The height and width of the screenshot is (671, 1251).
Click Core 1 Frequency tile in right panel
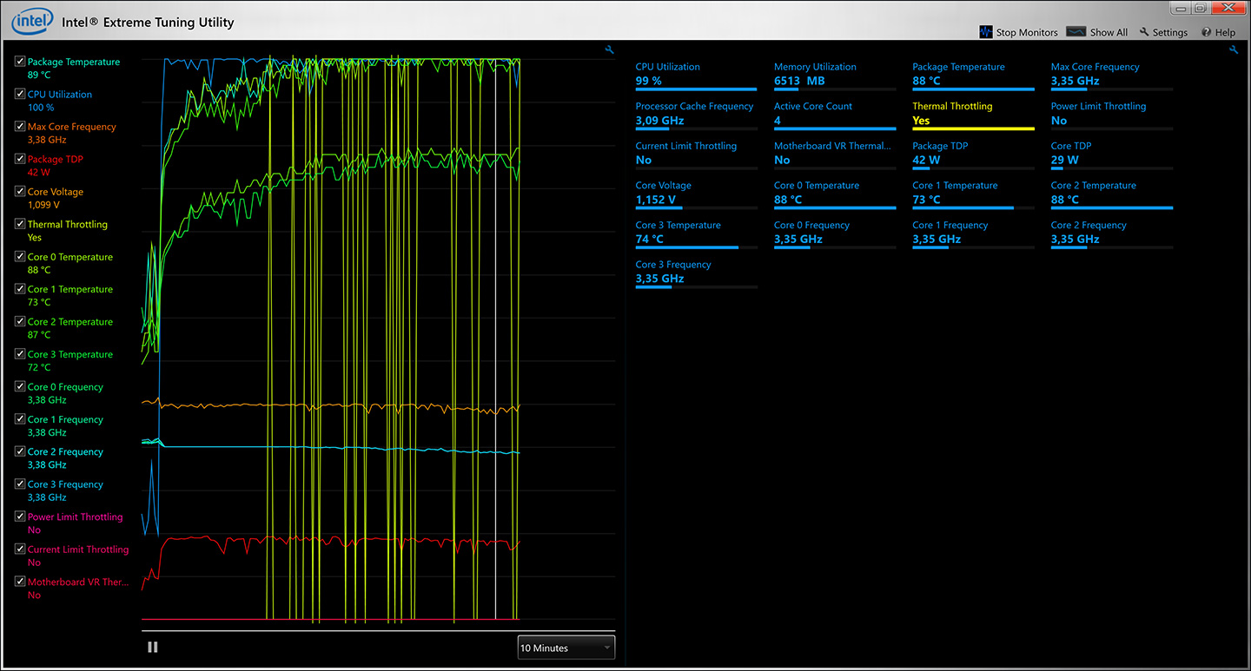click(973, 234)
